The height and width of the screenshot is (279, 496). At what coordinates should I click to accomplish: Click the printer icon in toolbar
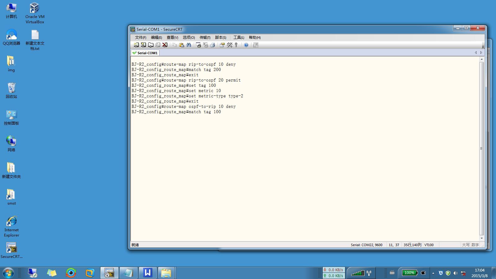(x=213, y=45)
